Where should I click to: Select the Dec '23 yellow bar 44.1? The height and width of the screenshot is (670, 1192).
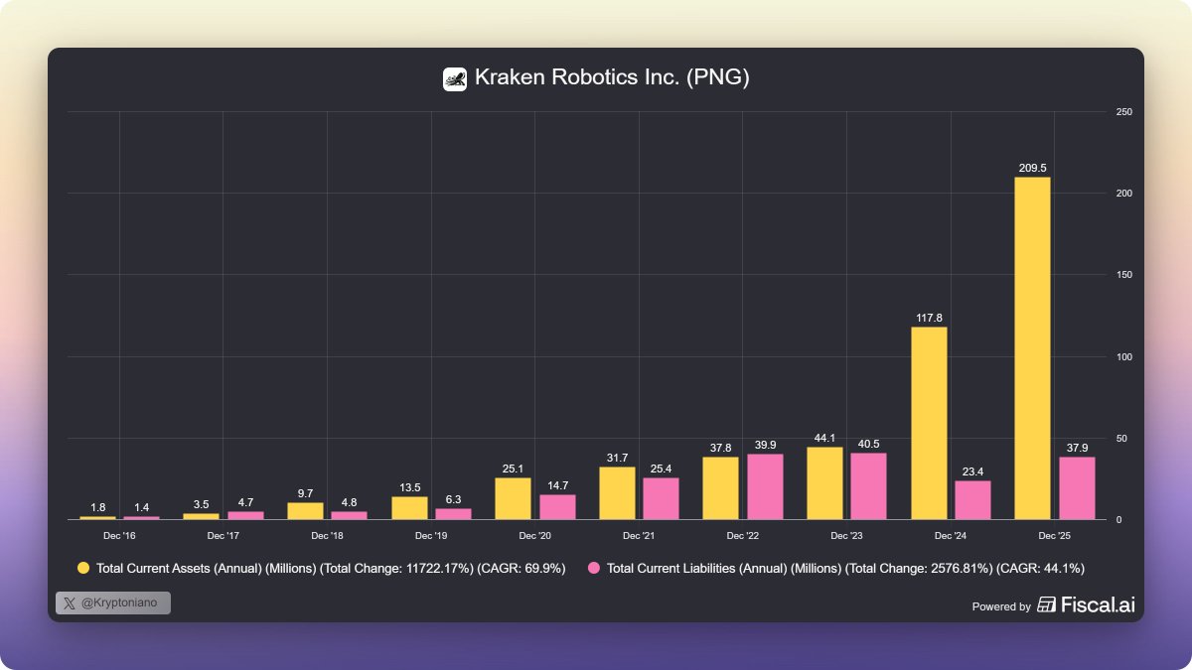[x=824, y=483]
